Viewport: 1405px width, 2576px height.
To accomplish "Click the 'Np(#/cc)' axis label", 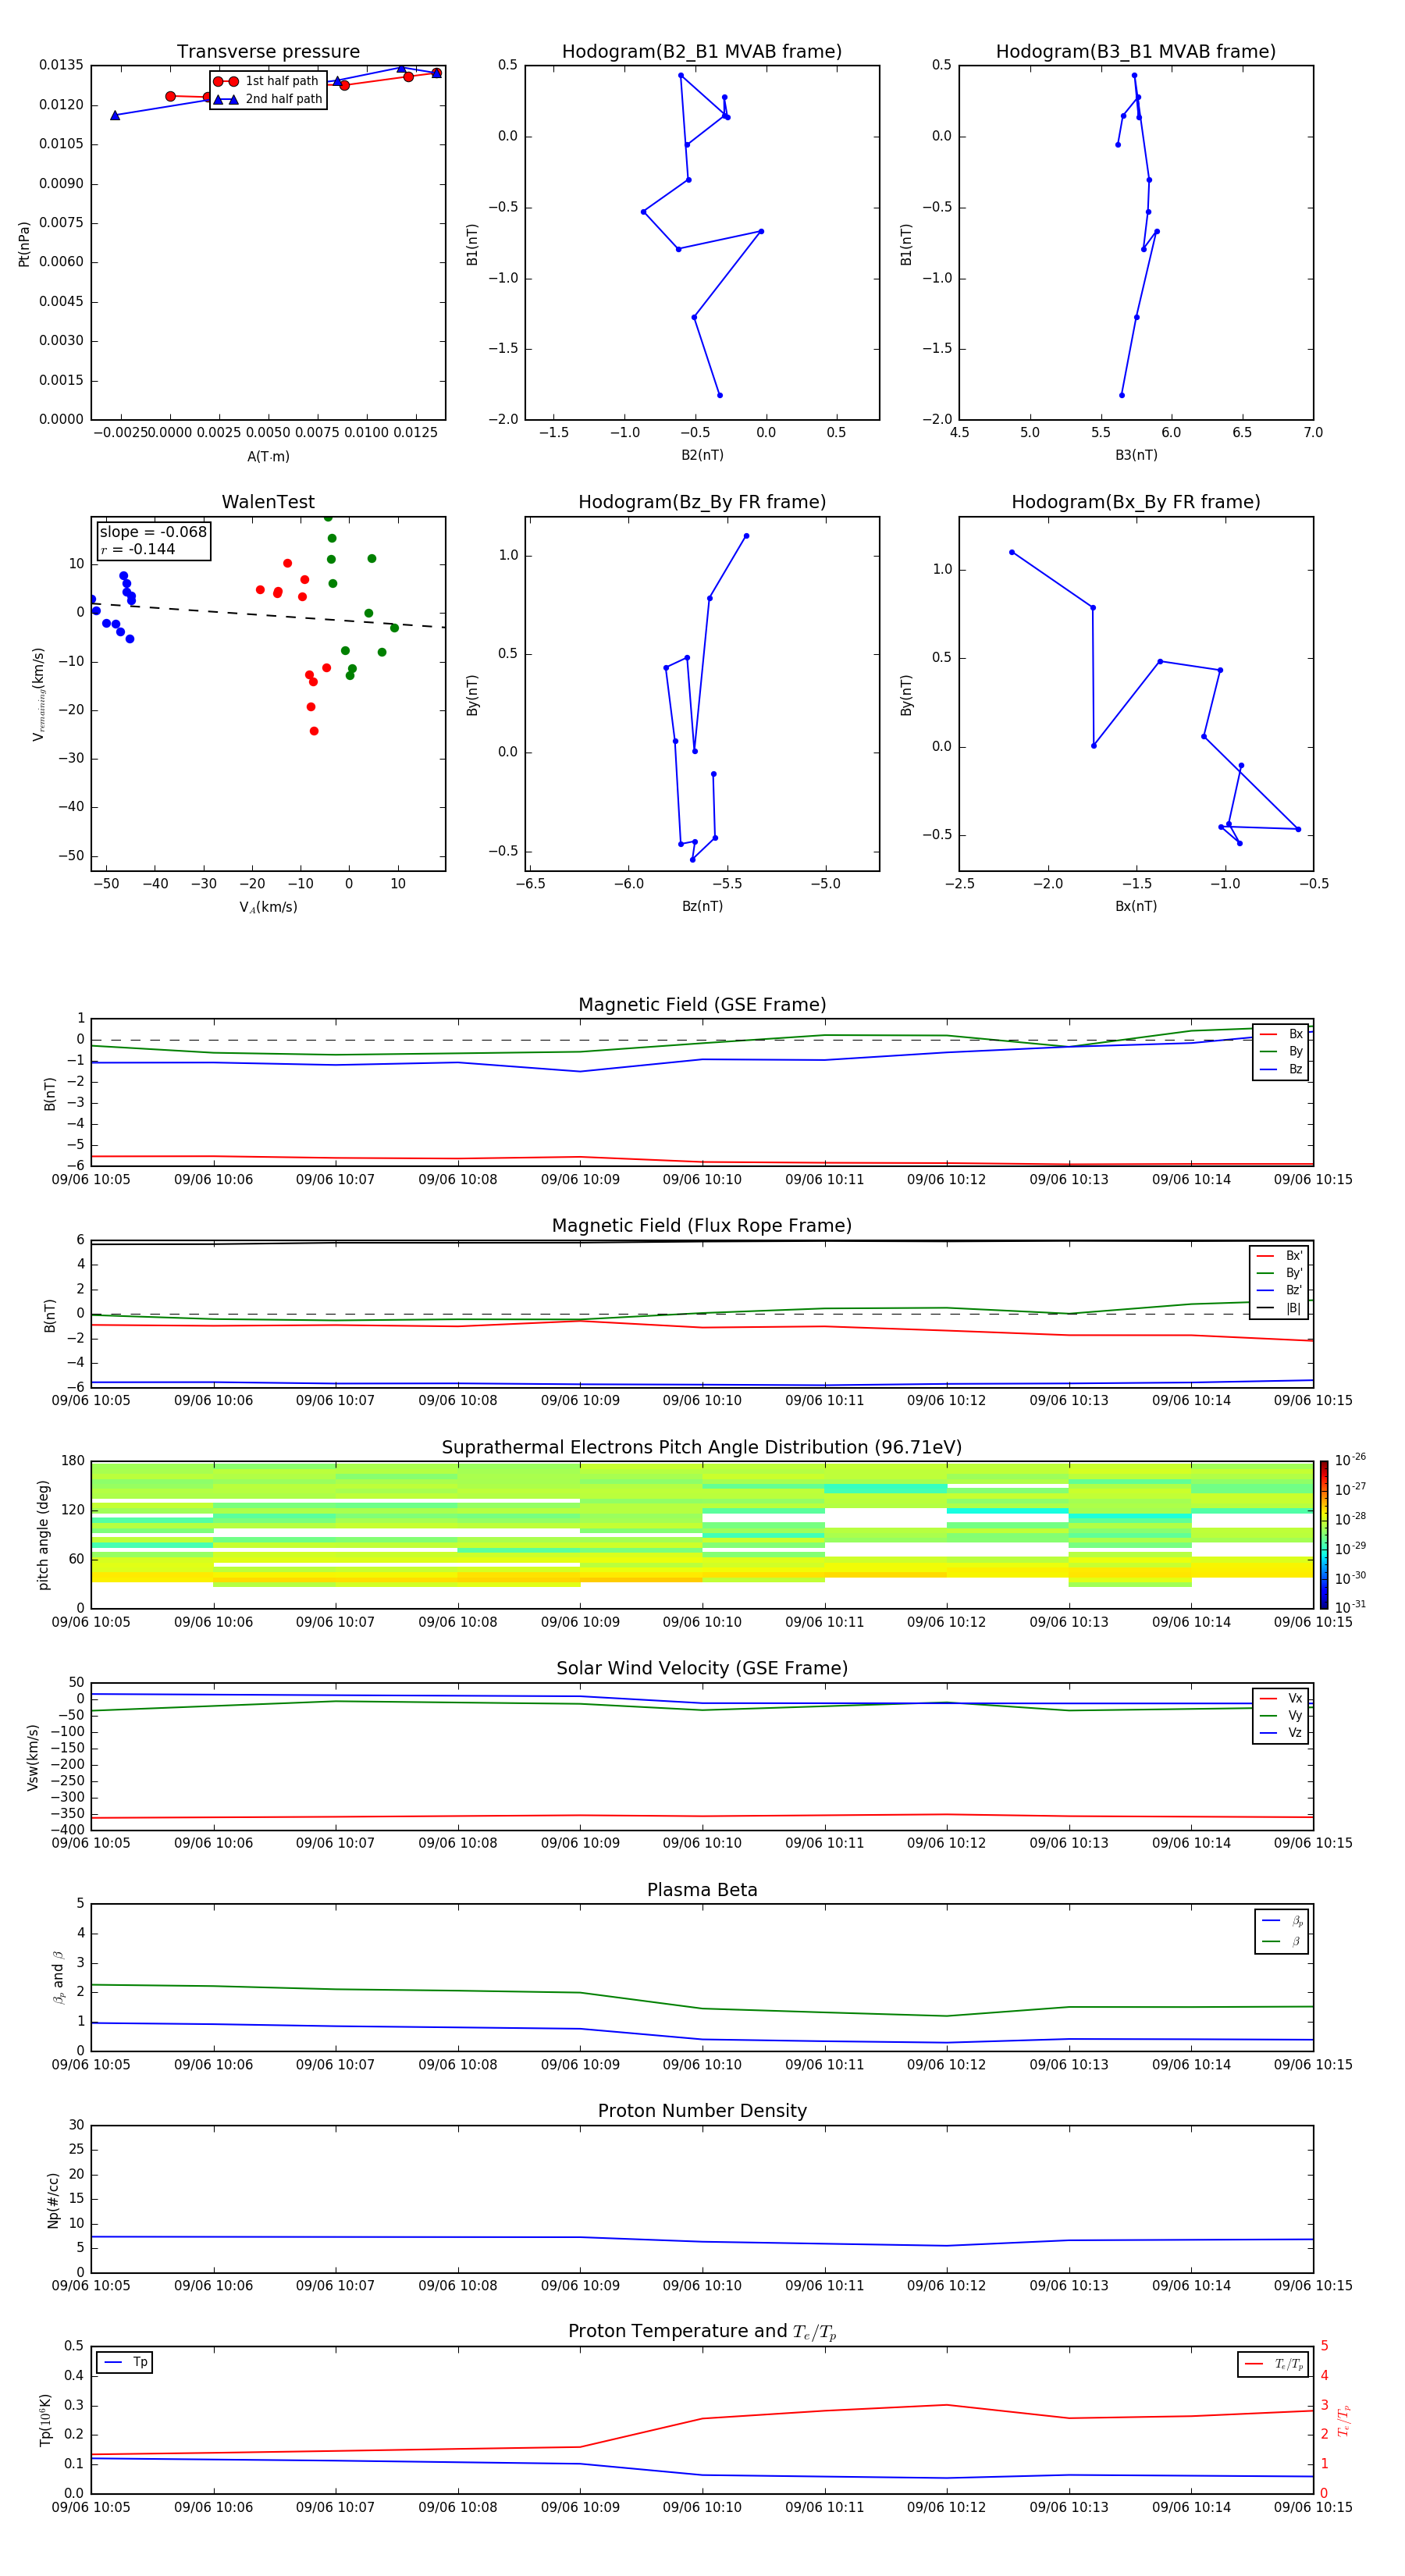I will coord(53,2200).
